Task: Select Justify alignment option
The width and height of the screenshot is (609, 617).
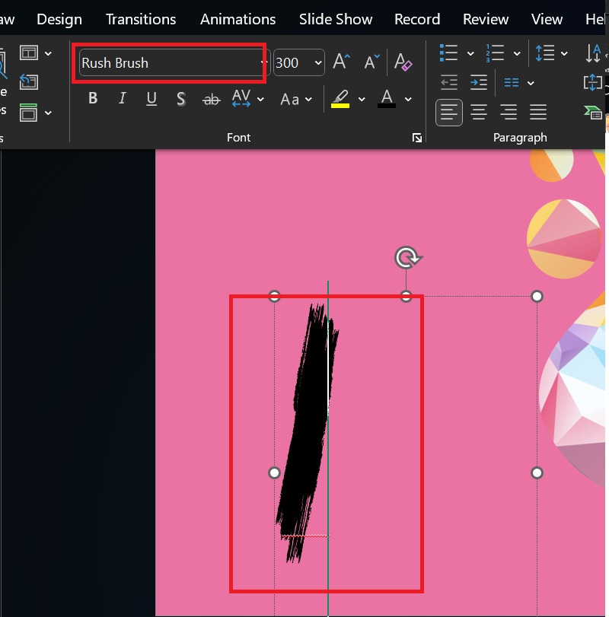Action: pyautogui.click(x=538, y=113)
